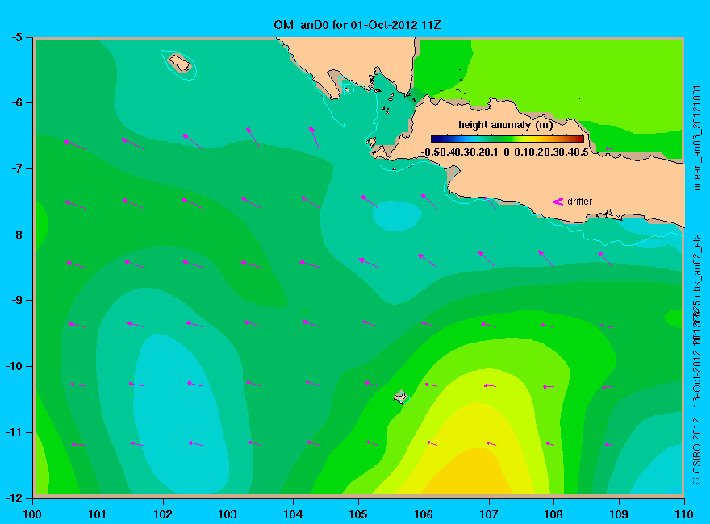Screen dimensions: 710x524
Task: Click the small island near 105.6°E, 10.5°S
Action: coord(400,397)
